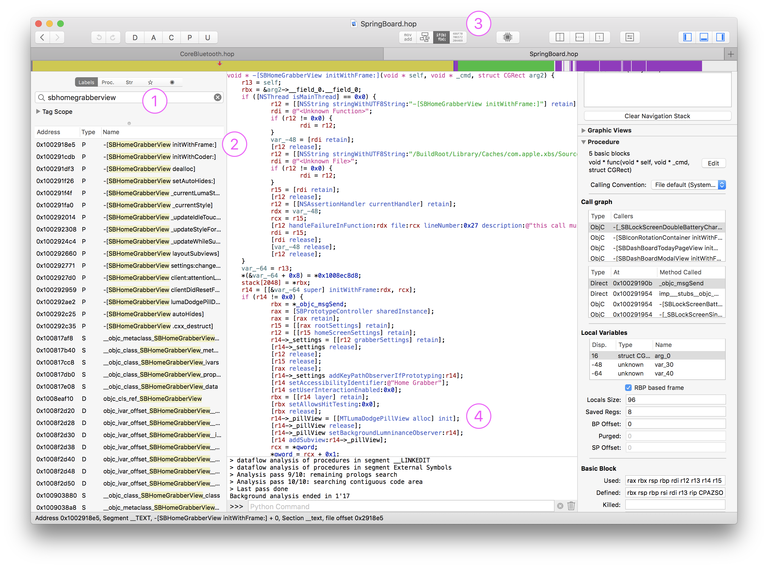
Task: Navigate back with left arrow
Action: (x=43, y=37)
